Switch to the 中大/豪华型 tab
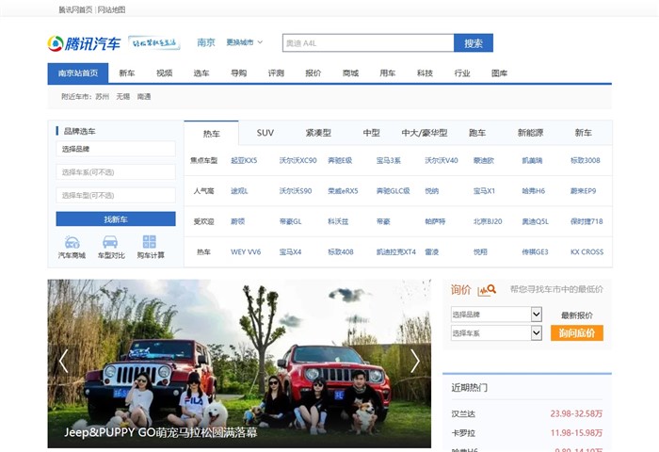 (x=425, y=133)
